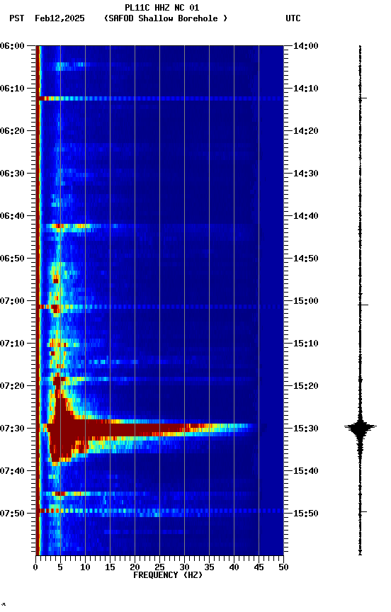
Task: Click the 07:40 PST time label
Action: (x=12, y=471)
